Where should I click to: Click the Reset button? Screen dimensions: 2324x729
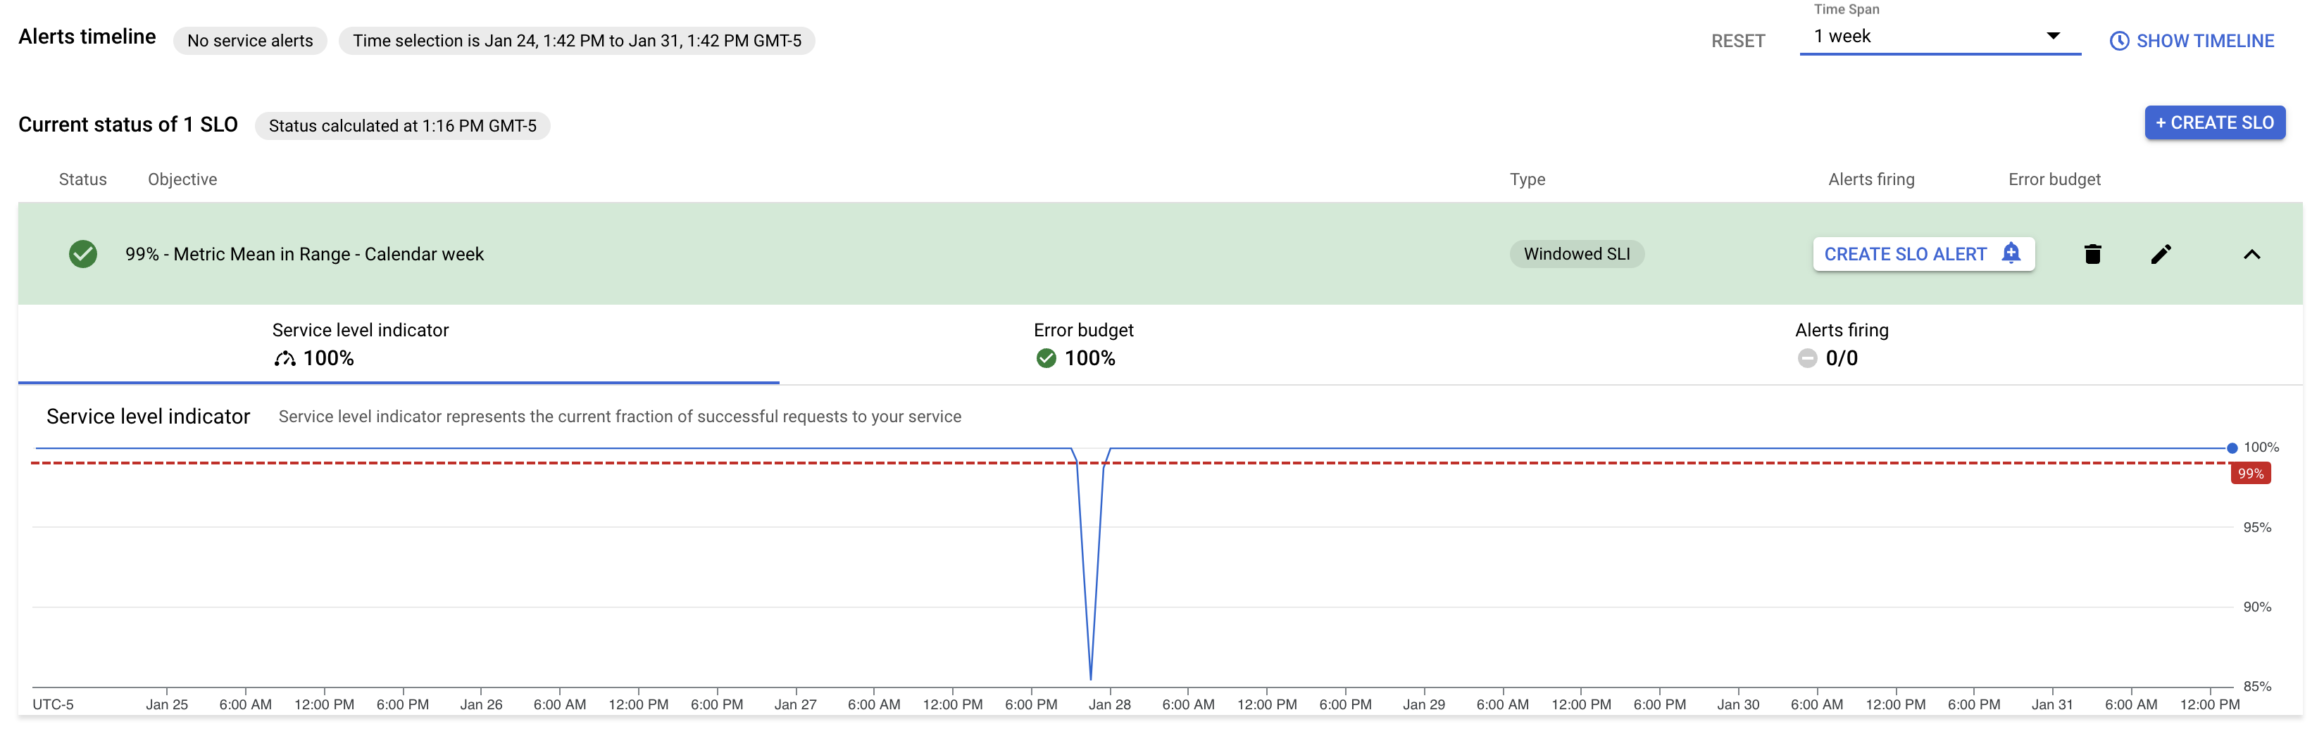coord(1737,41)
